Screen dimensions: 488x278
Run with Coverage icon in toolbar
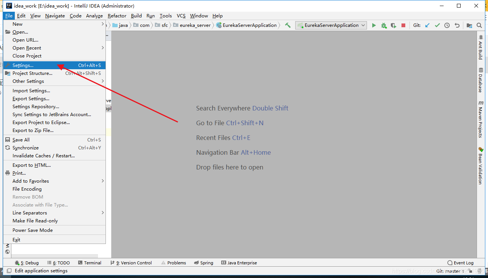pos(394,25)
